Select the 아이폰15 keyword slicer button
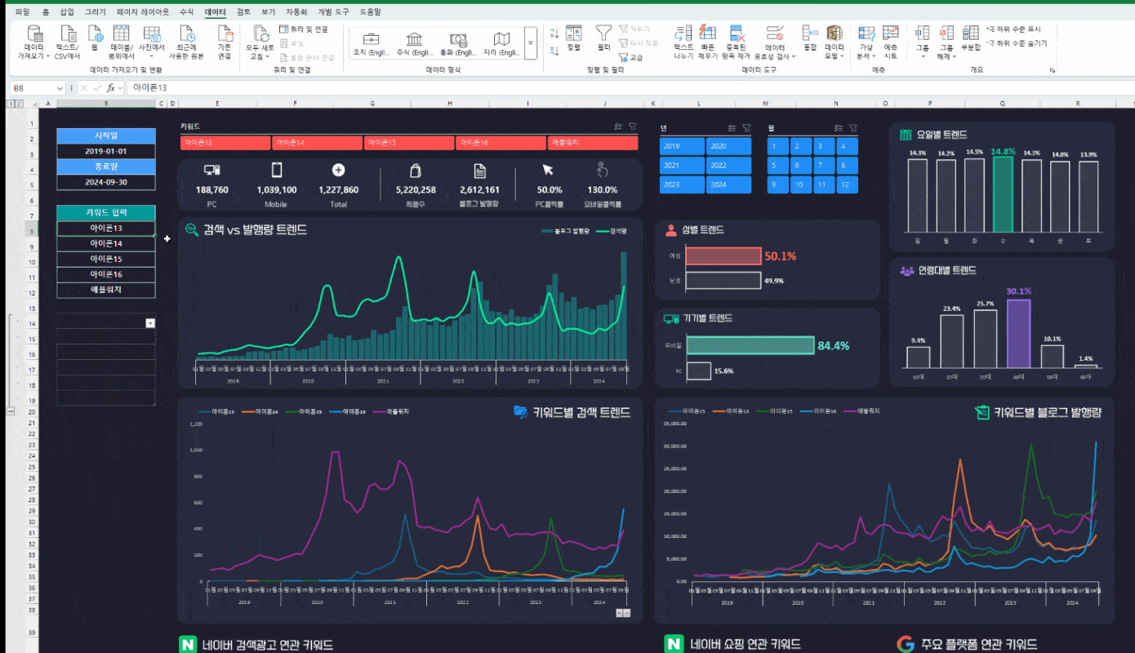Viewport: 1135px width, 653px height. click(408, 143)
